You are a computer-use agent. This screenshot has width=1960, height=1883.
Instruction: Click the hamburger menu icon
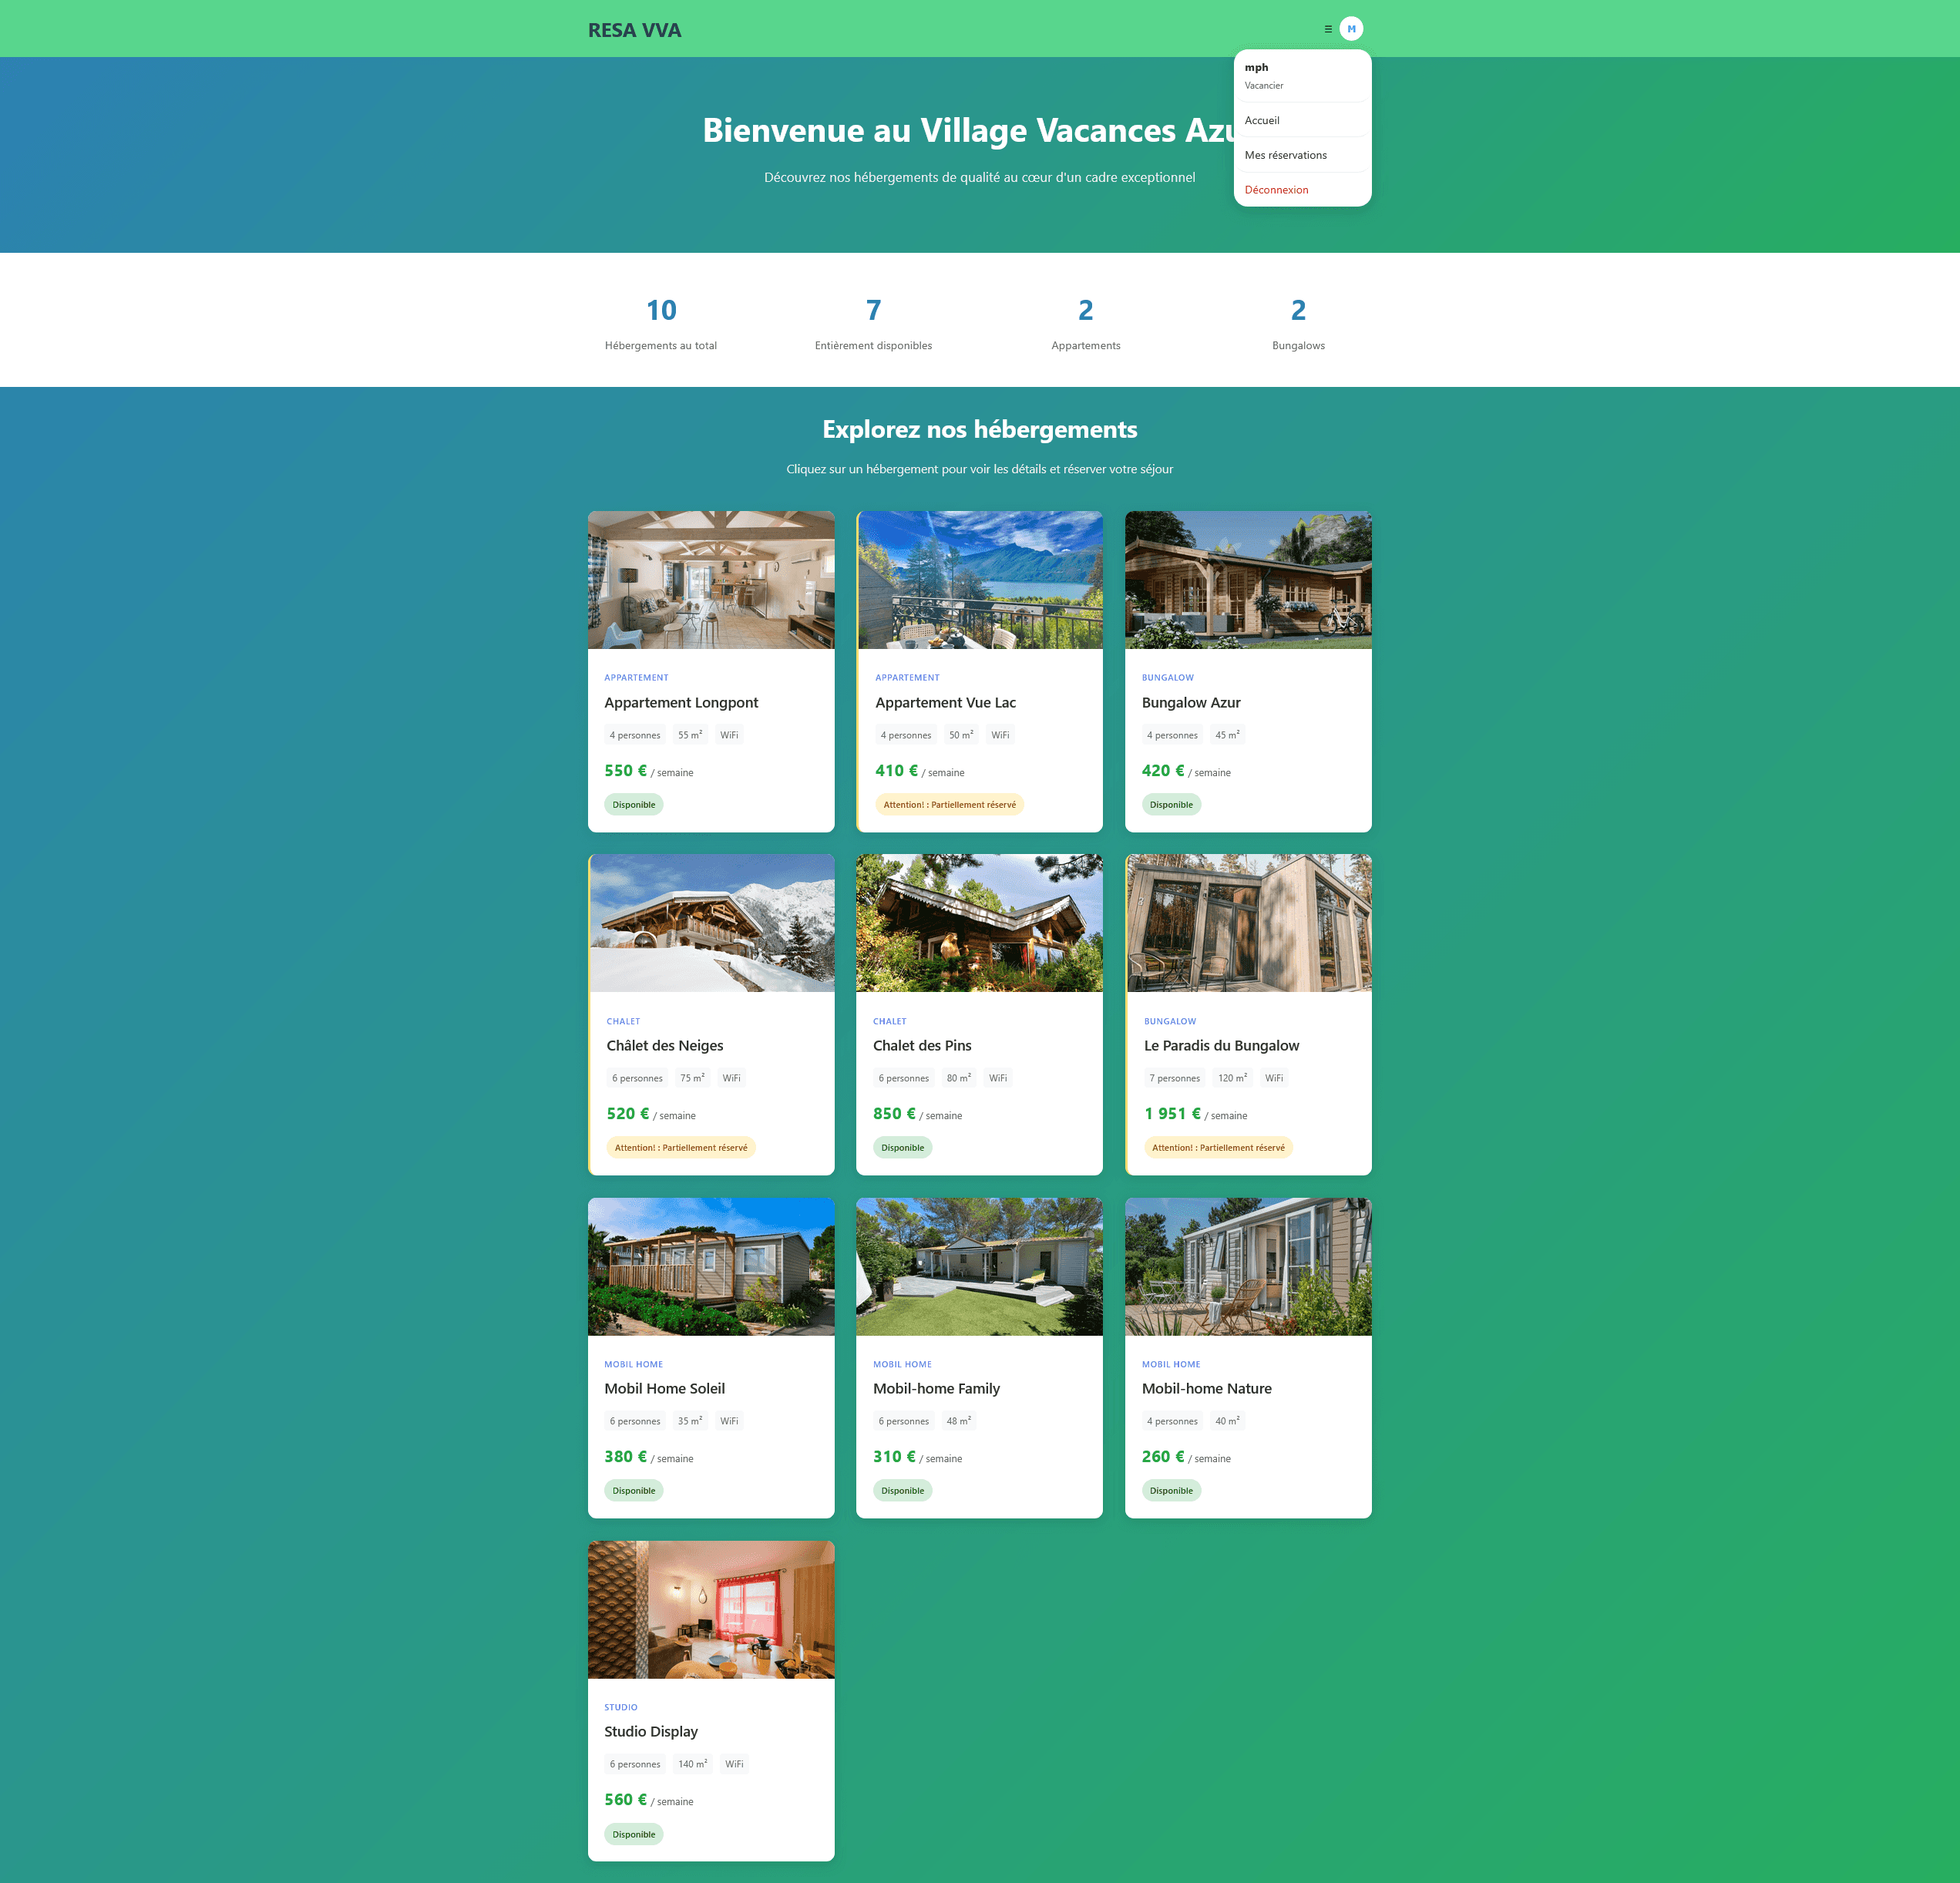tap(1327, 29)
